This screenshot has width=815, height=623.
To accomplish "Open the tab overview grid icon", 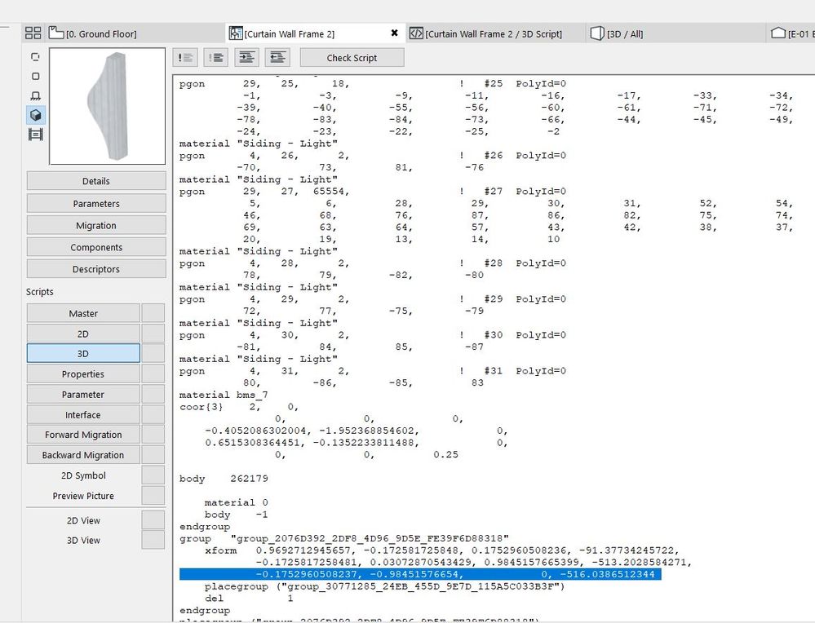I will click(33, 33).
